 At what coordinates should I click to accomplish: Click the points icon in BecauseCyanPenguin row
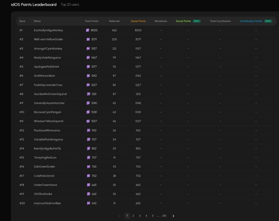88,112
